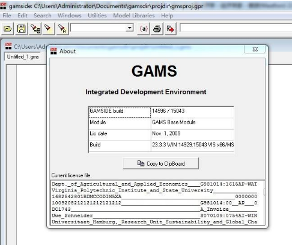Select the Build label cell

tap(120, 146)
